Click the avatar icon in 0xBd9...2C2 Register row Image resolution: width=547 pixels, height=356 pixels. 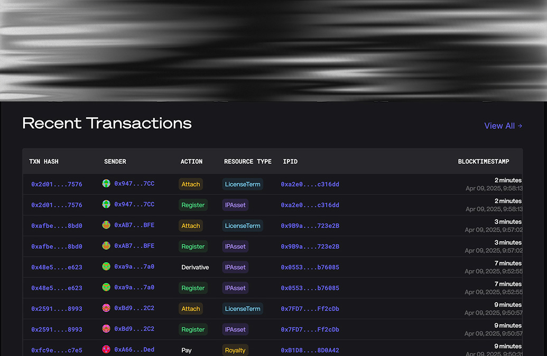(x=106, y=329)
